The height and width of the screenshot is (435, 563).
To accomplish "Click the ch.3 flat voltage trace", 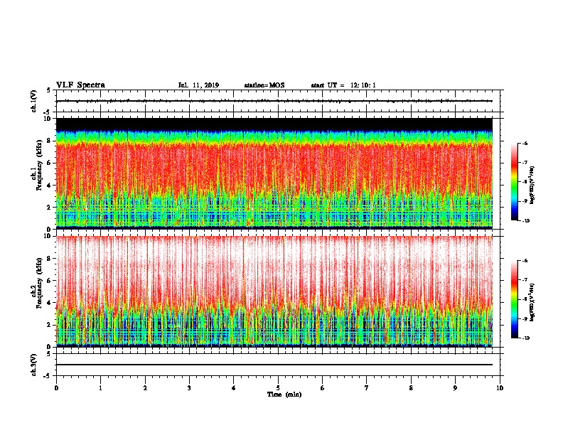I will click(x=274, y=365).
